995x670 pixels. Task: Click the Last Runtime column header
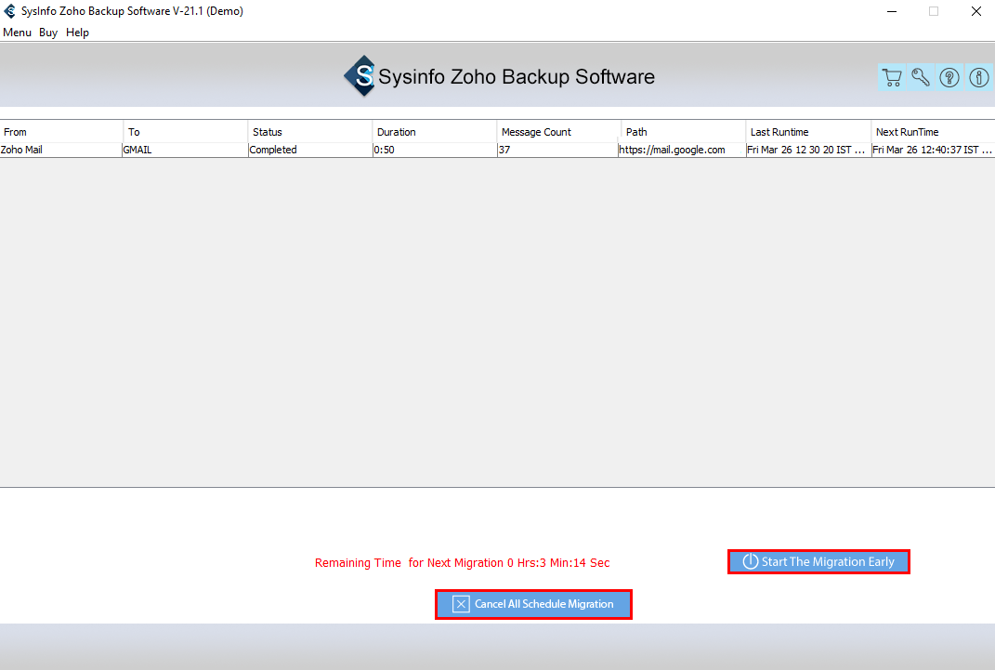pos(808,132)
